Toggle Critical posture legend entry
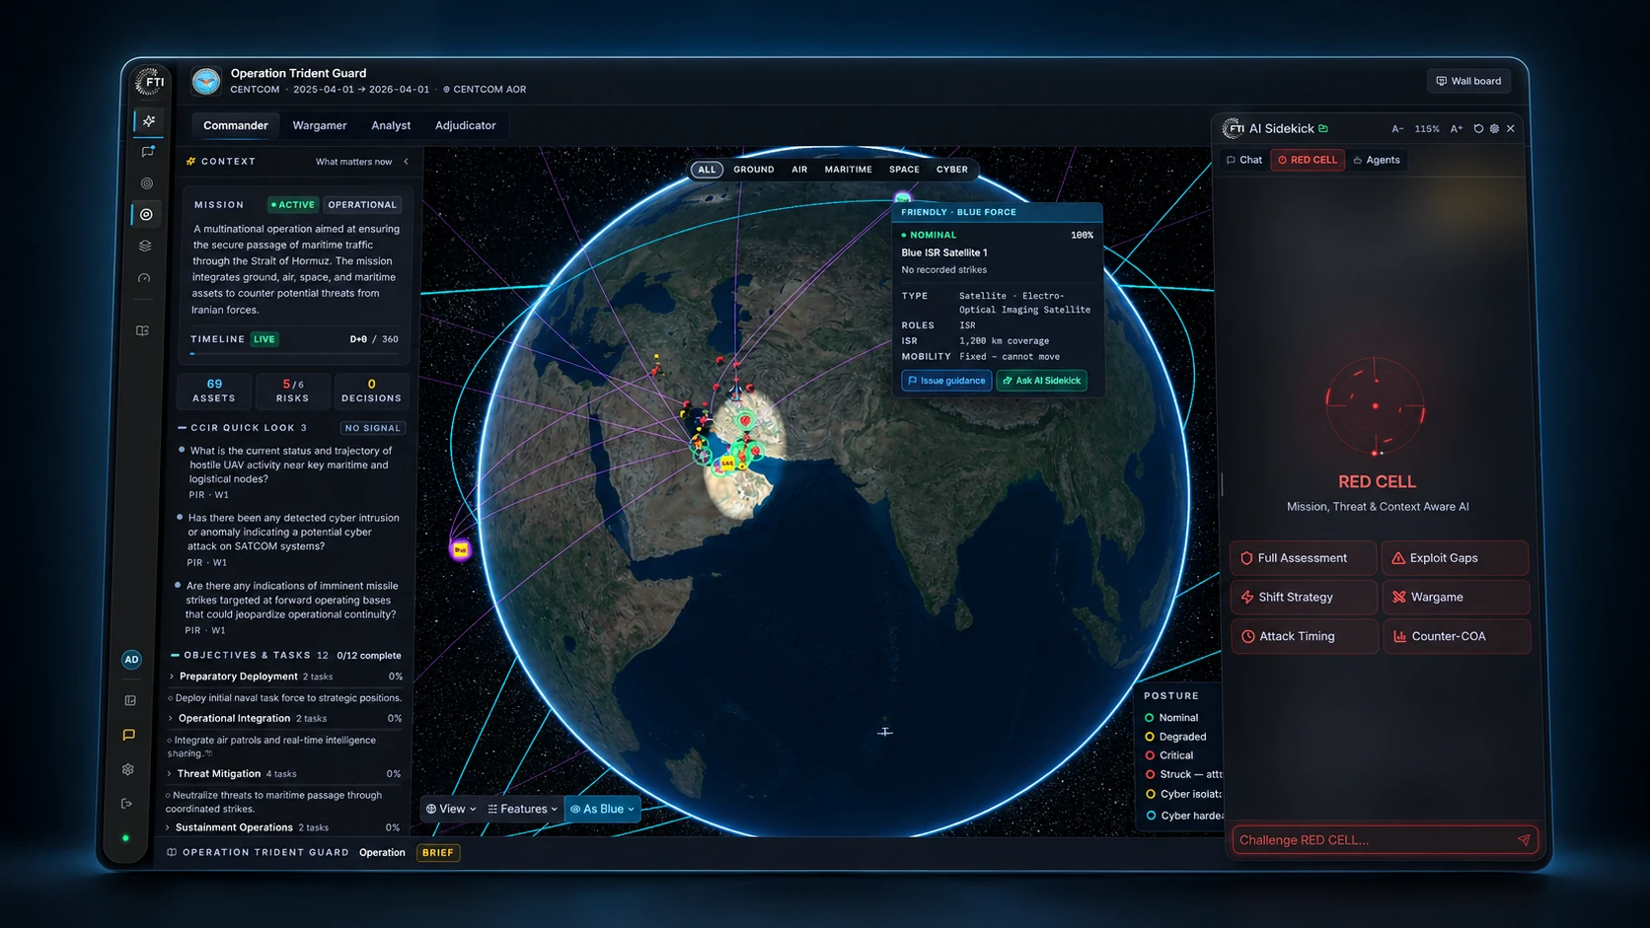The width and height of the screenshot is (1650, 928). (1168, 755)
